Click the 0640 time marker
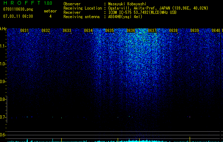This screenshot has width=223, height=142. pos(216,31)
